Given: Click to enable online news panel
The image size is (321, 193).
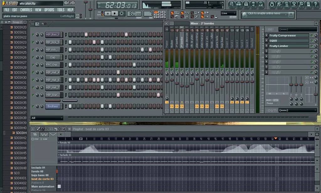Looking at the screenshot, I should coord(268,14).
